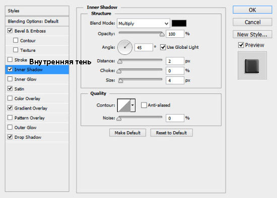This screenshot has width=277, height=198.
Task: Select the Outer Glow label
Action: click(x=26, y=127)
